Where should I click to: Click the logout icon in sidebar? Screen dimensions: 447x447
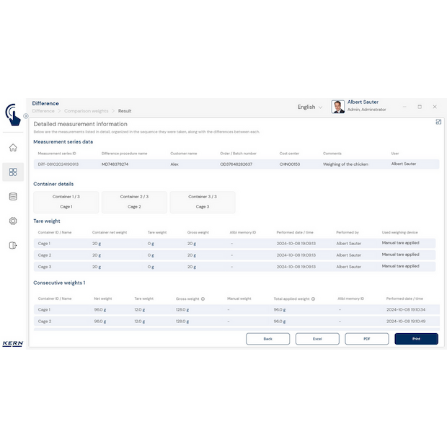(13, 245)
